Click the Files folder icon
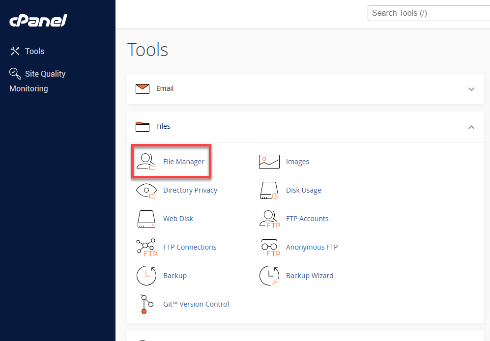Screen dimensions: 490x341 [x=142, y=126]
